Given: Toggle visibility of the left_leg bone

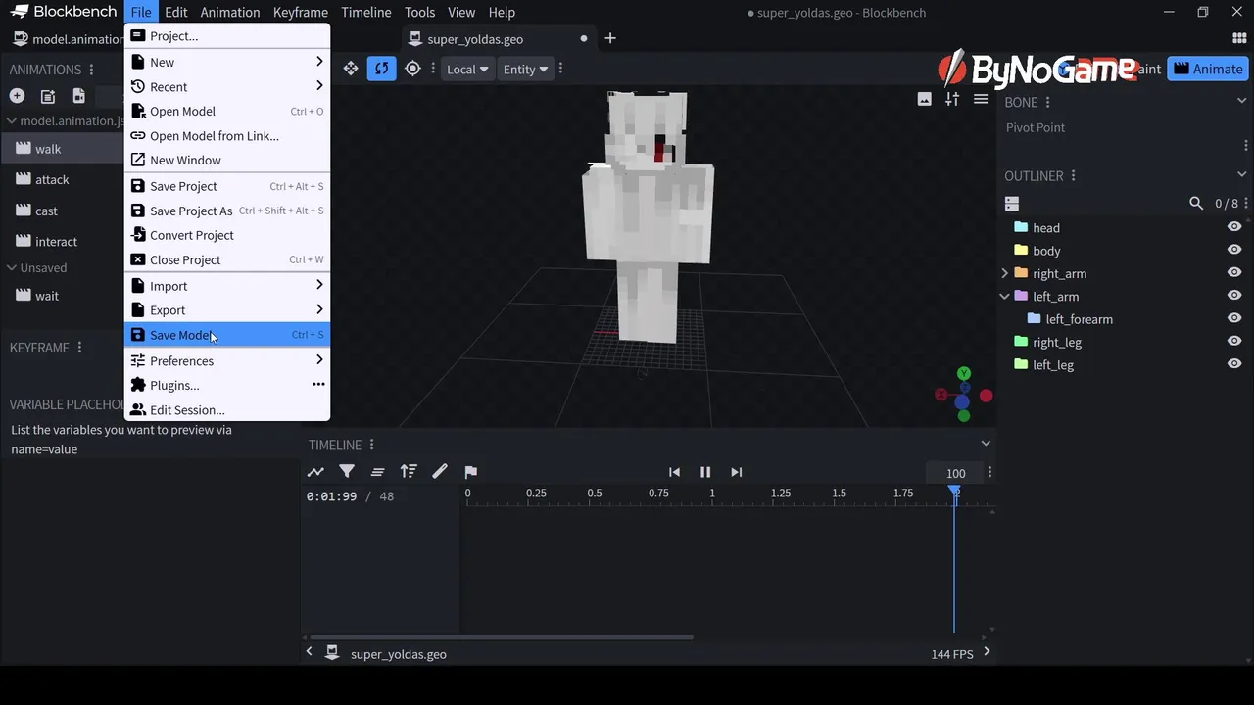Looking at the screenshot, I should pos(1234,364).
